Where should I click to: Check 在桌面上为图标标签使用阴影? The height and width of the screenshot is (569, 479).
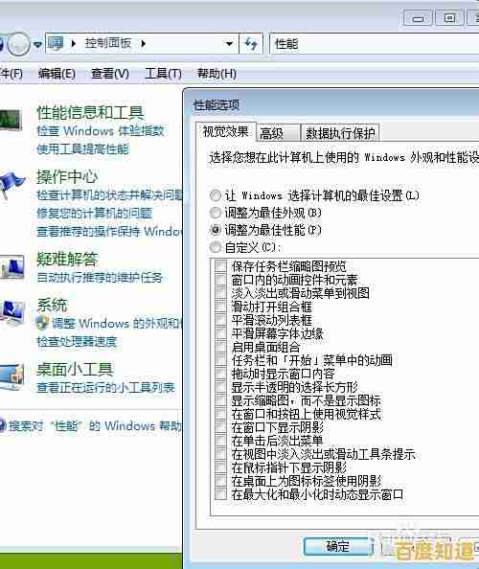[x=220, y=481]
